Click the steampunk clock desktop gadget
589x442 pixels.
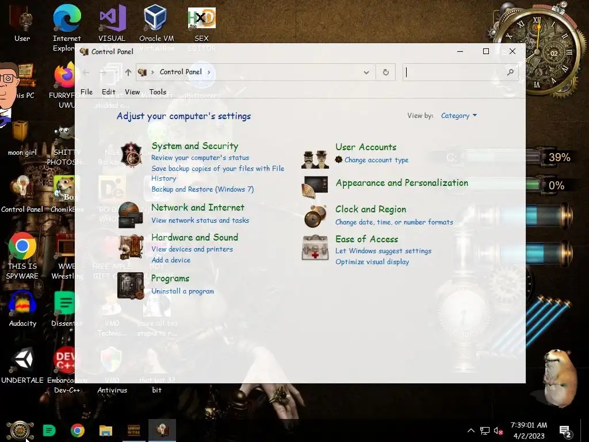(x=537, y=51)
